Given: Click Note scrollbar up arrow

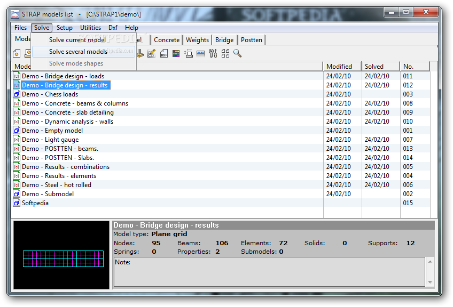Looking at the screenshot, I should [x=430, y=262].
